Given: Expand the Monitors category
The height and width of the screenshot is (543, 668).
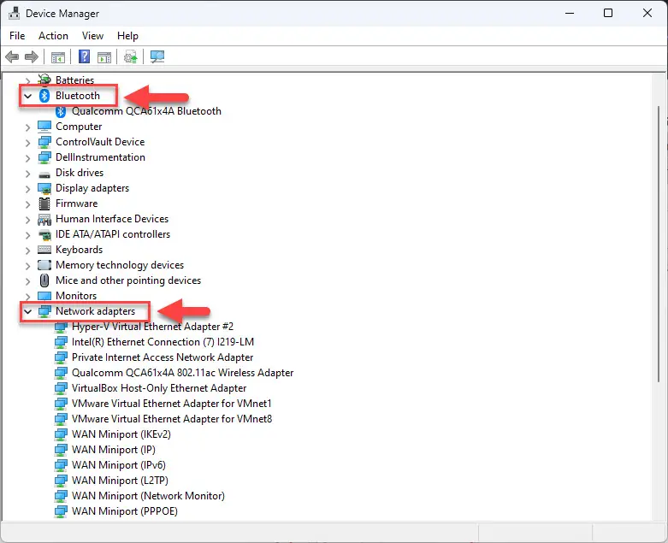Looking at the screenshot, I should tap(28, 296).
